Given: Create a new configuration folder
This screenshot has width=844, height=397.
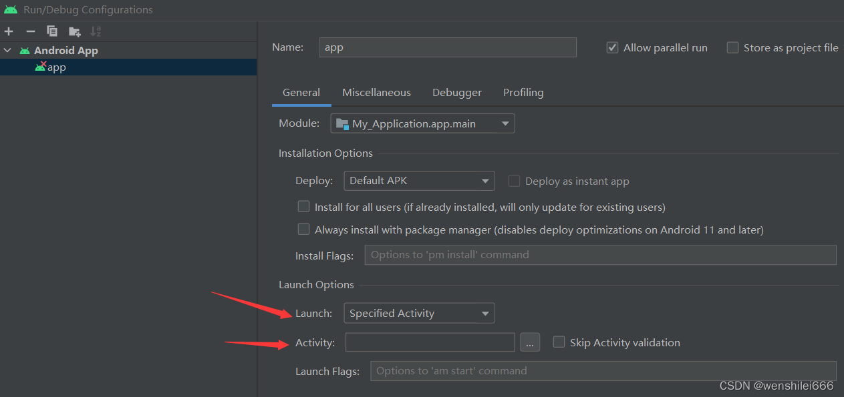Looking at the screenshot, I should point(74,31).
